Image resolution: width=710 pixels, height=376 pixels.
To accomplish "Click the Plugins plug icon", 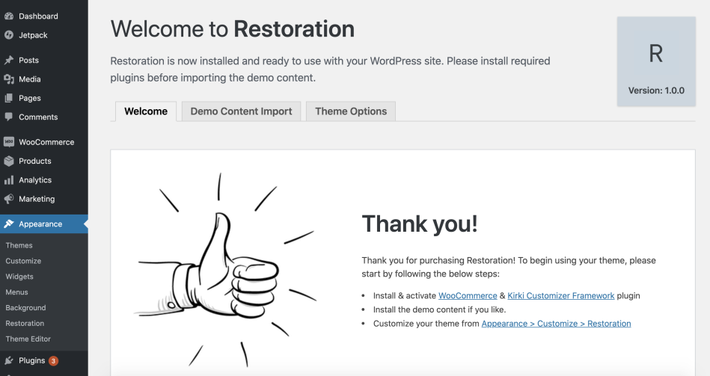I will click(x=9, y=360).
